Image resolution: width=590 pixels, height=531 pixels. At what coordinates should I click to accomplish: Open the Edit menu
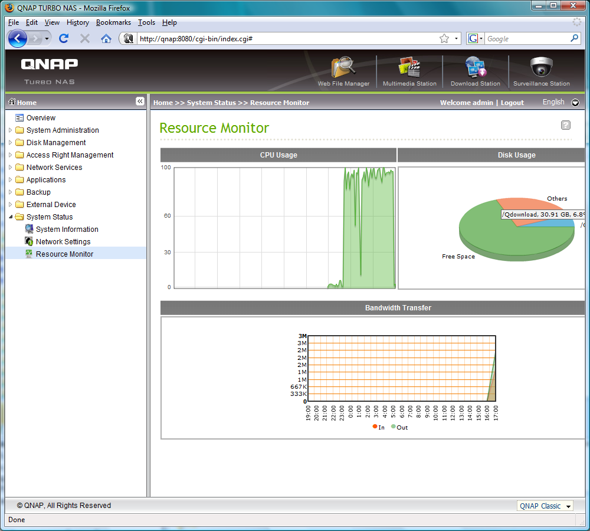32,22
